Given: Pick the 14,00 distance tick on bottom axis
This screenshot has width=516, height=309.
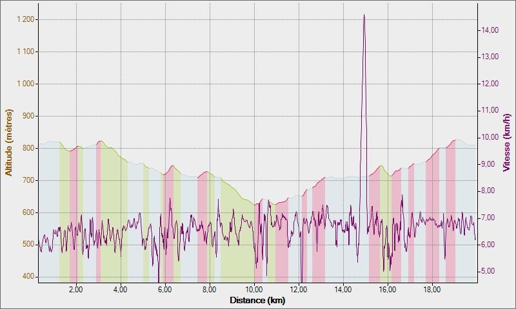Looking at the screenshot, I should (x=343, y=290).
